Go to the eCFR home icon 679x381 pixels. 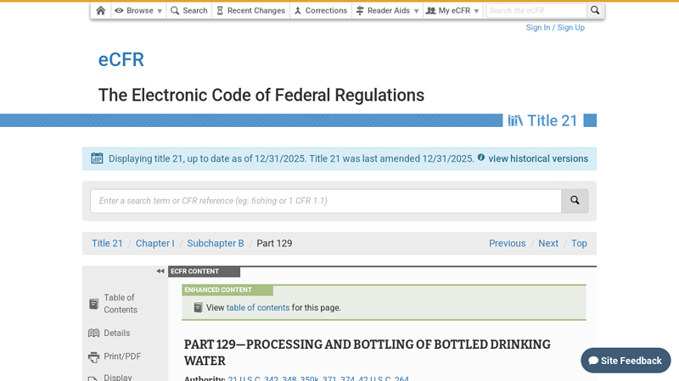pos(100,10)
